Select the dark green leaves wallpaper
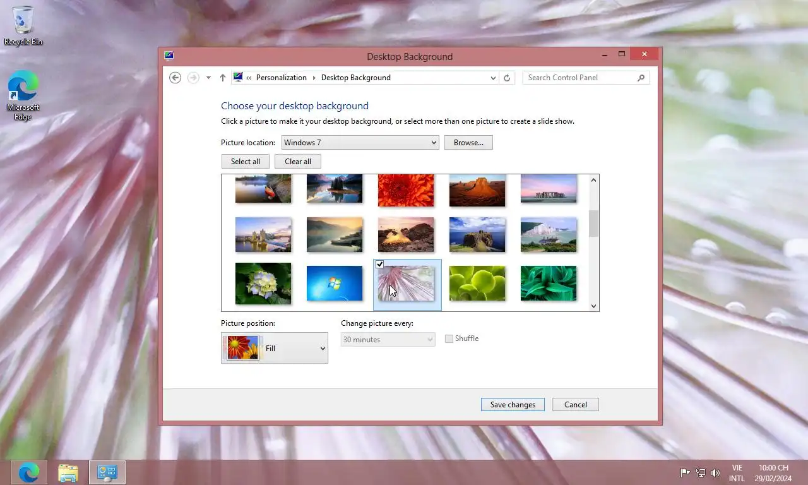The width and height of the screenshot is (808, 485). [549, 283]
